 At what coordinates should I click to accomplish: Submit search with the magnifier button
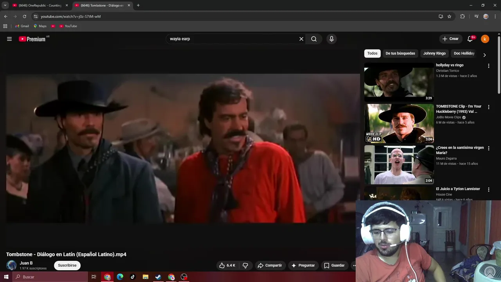(314, 39)
